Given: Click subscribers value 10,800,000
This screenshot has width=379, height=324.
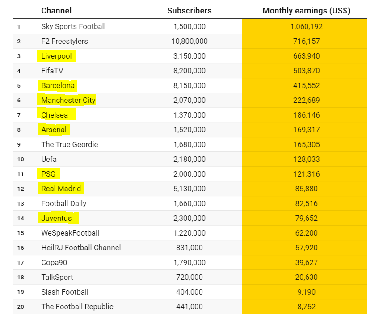Looking at the screenshot, I should 189,41.
